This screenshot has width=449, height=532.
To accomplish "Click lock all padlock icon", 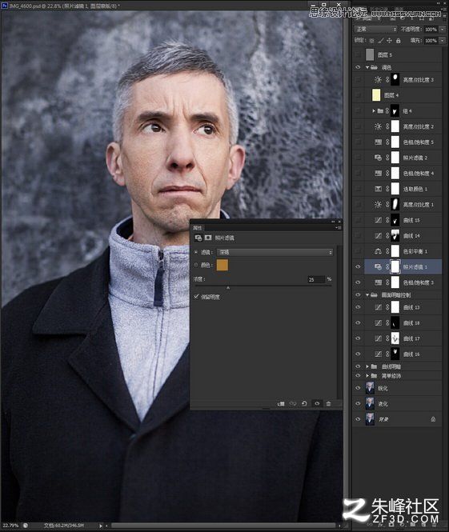I will tap(398, 41).
